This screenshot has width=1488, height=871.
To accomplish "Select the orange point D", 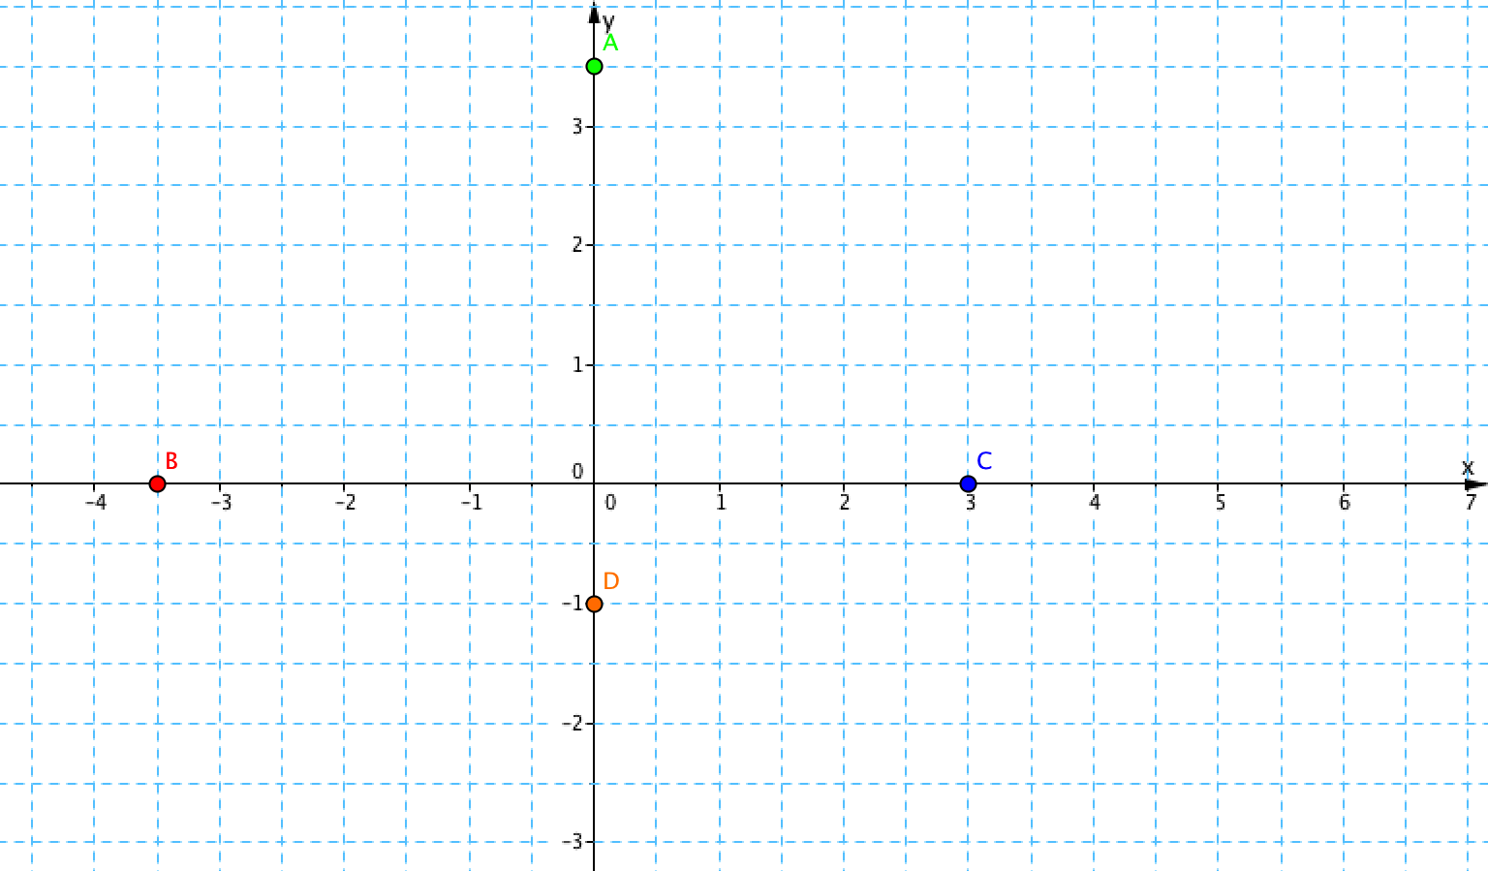I will [x=595, y=604].
